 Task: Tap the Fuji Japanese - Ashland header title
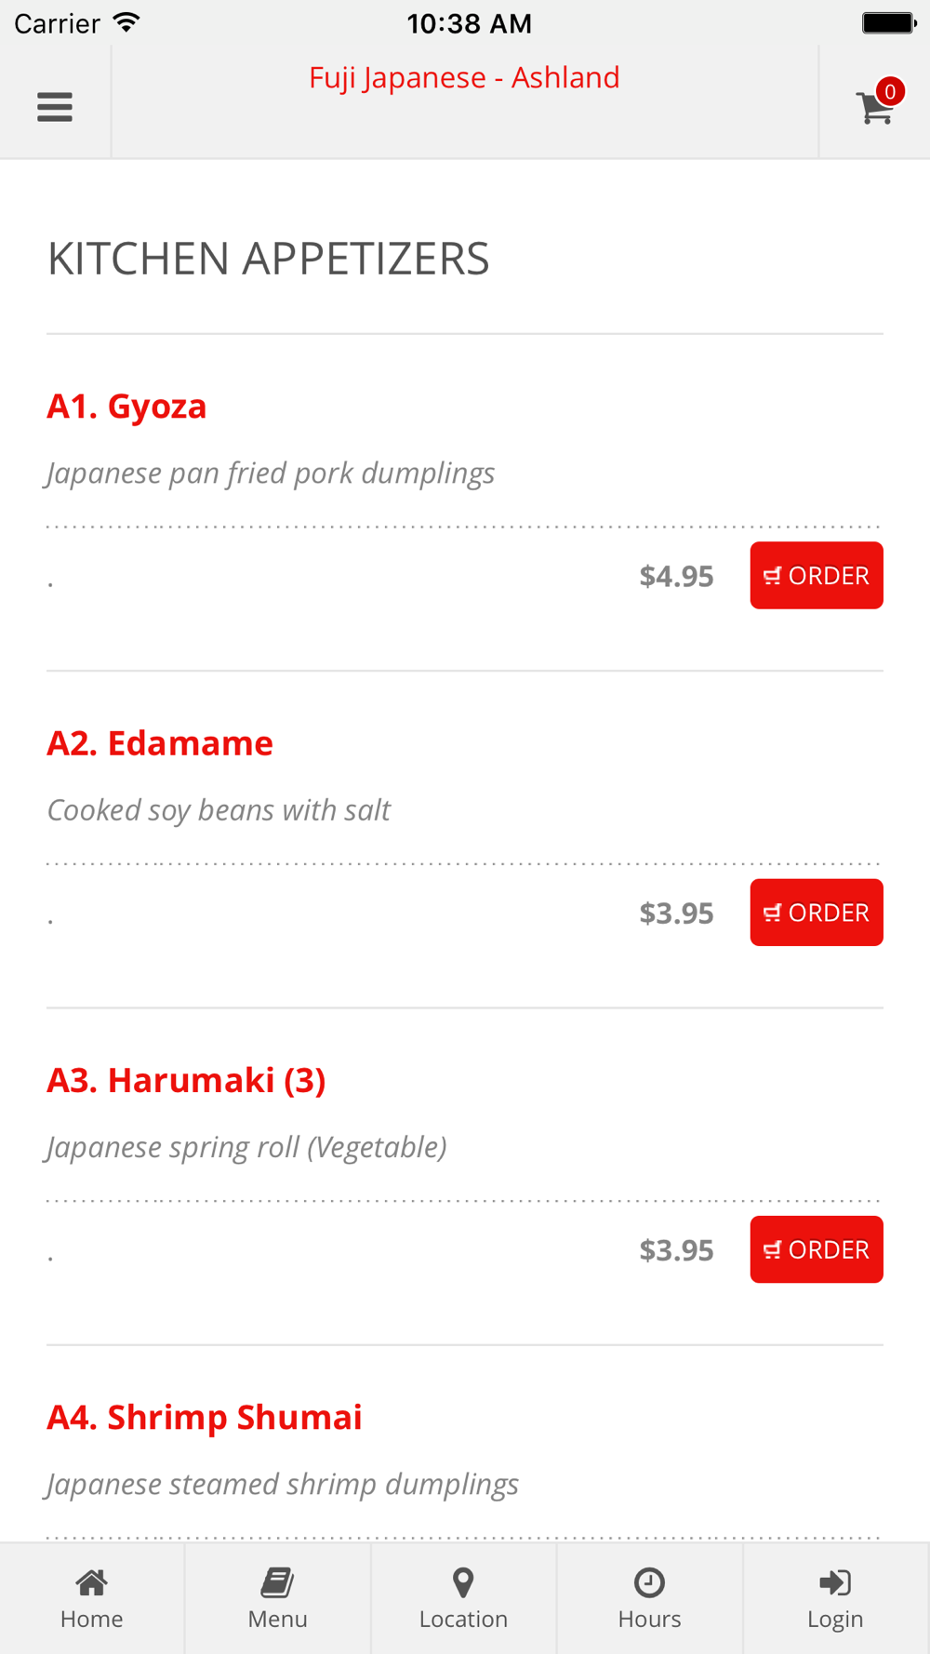tap(464, 77)
